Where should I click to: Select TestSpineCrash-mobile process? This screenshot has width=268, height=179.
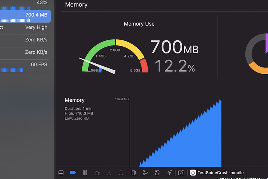point(217,173)
